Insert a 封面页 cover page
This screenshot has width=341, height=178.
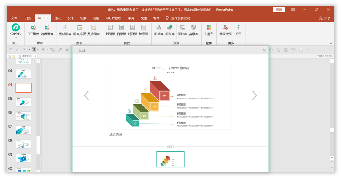tap(110, 29)
